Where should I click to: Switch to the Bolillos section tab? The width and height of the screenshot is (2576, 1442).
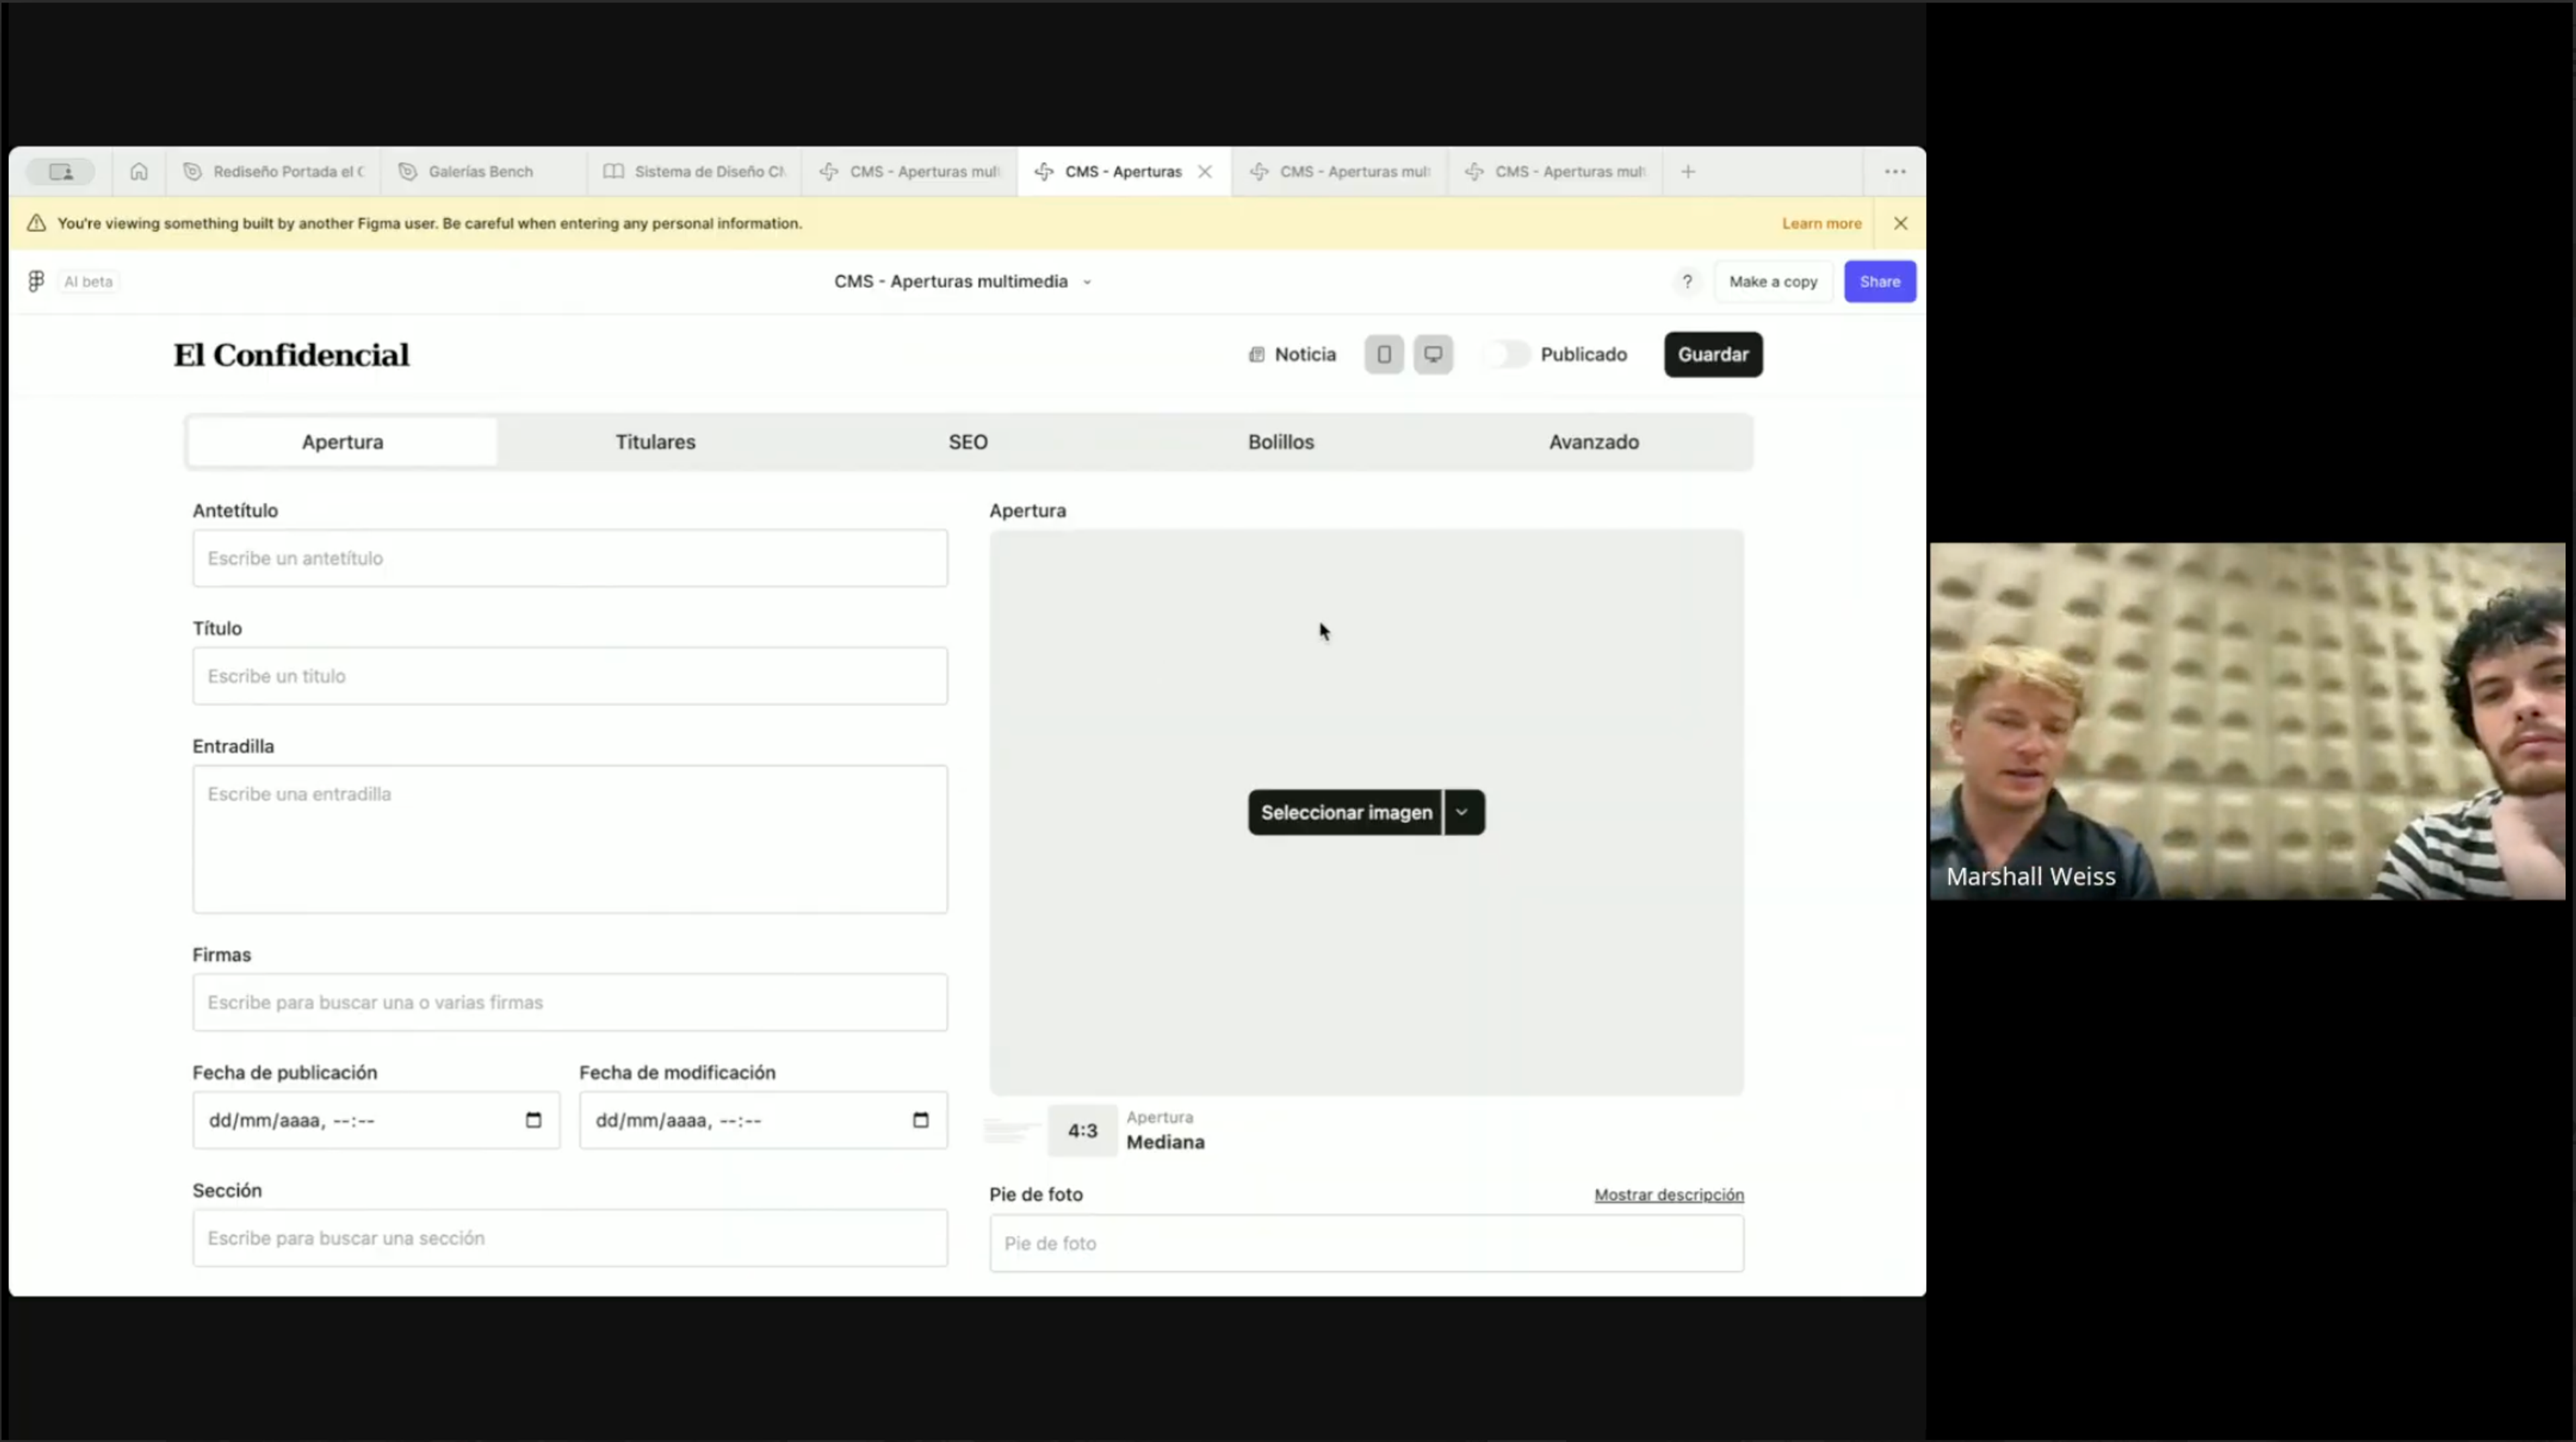click(x=1281, y=442)
